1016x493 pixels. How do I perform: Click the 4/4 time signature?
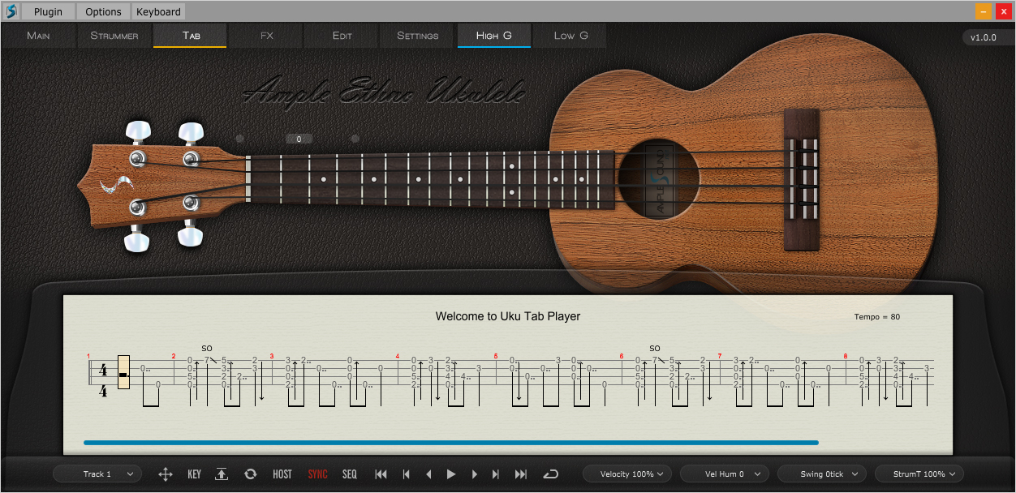click(103, 380)
